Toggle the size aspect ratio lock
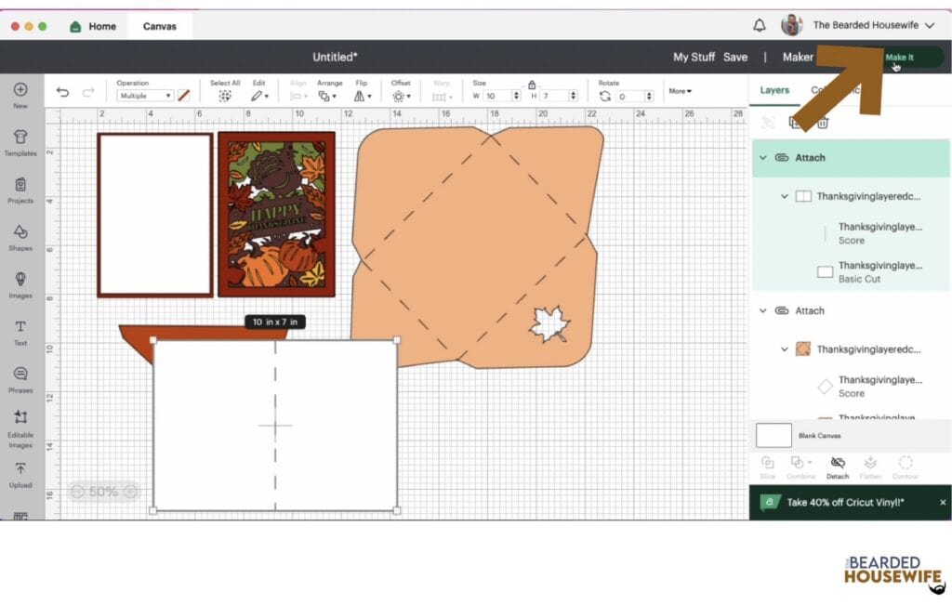Screen dimensions: 952x605 point(532,85)
